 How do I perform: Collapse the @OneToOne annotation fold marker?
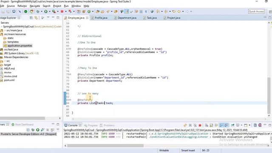[x=70, y=49]
